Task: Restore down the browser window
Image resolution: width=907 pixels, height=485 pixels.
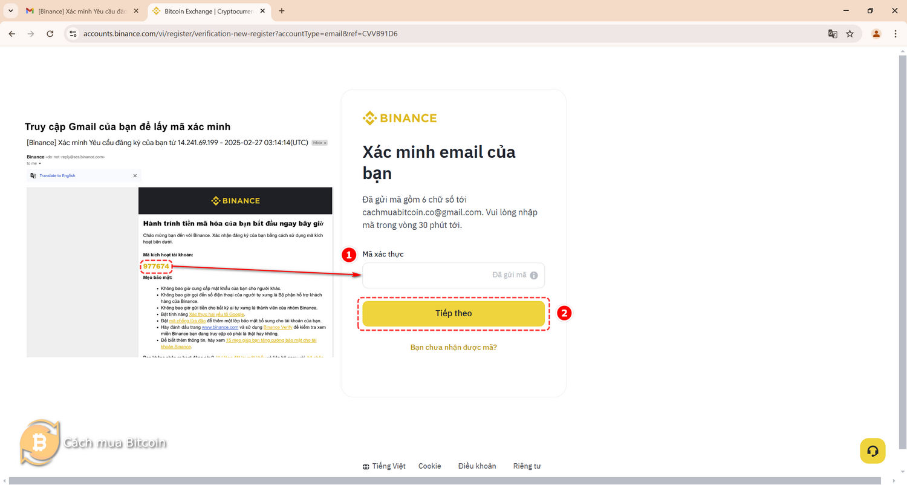Action: coord(870,11)
